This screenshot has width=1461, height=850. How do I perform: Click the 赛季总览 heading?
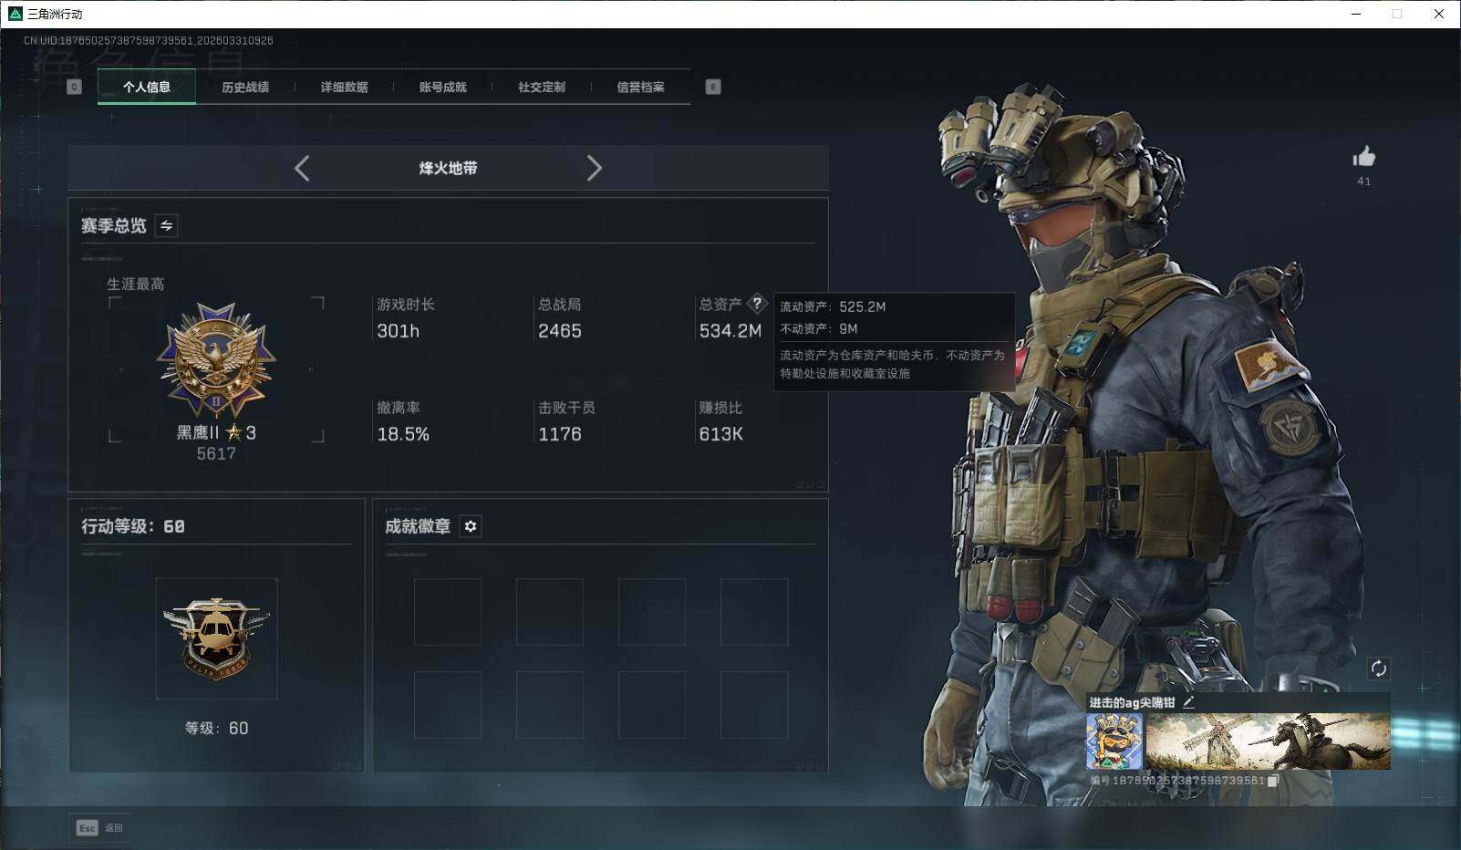coord(114,225)
